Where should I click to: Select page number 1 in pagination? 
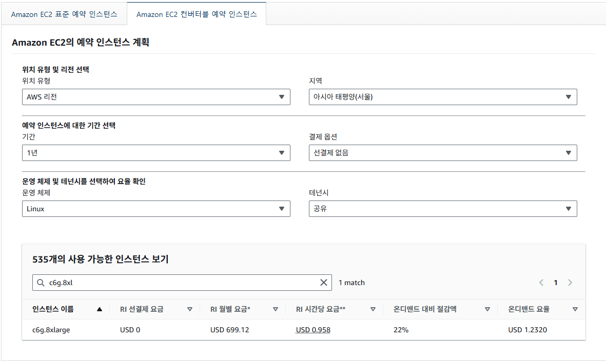pyautogui.click(x=556, y=283)
